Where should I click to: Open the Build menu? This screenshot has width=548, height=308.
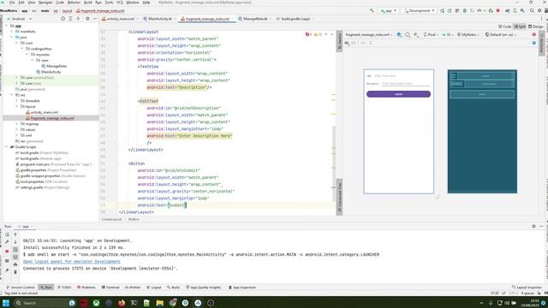pyautogui.click(x=87, y=3)
